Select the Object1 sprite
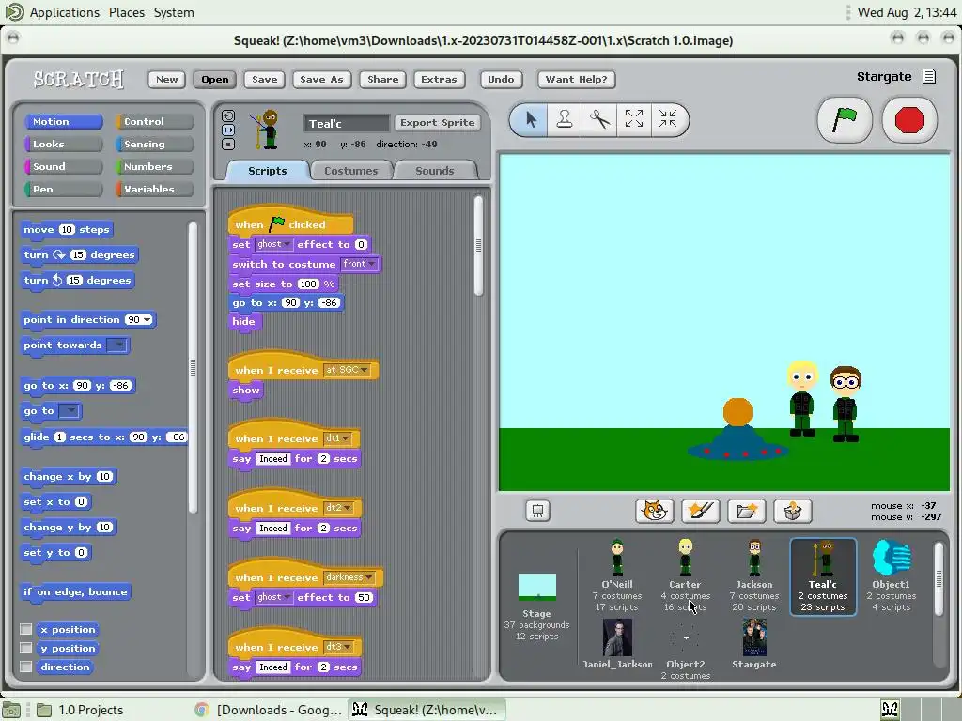Screen dimensions: 962x721 coord(891,575)
